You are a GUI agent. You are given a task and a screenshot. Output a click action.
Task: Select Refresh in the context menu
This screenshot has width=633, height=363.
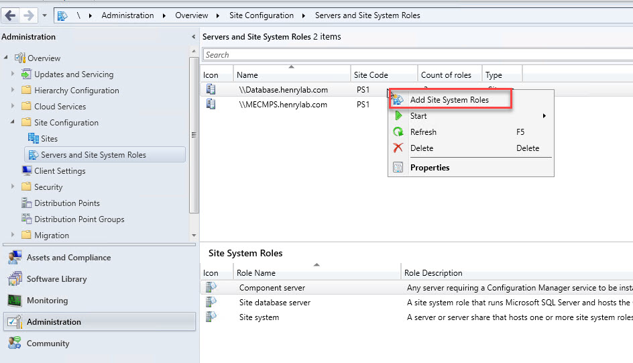coord(423,132)
